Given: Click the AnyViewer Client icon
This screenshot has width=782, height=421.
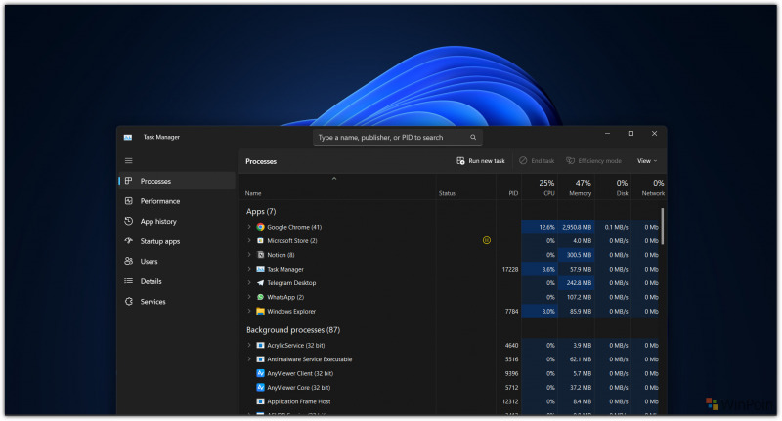Looking at the screenshot, I should [x=260, y=373].
